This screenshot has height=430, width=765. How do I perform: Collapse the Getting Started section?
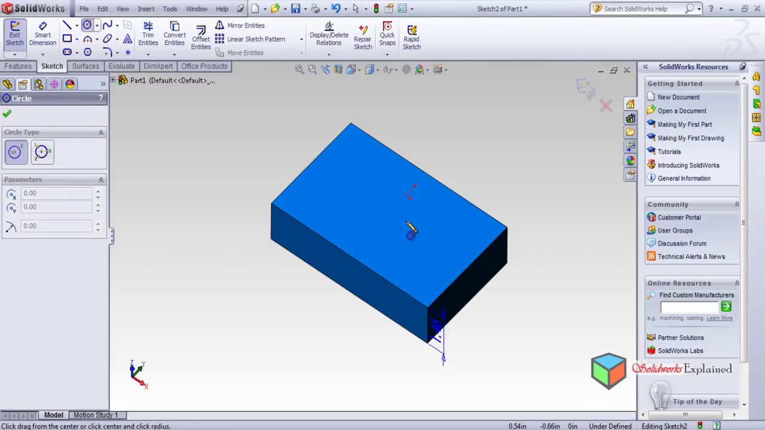tap(736, 84)
